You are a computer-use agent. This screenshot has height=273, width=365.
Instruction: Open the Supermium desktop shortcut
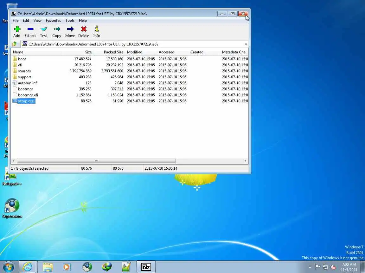(x=12, y=208)
